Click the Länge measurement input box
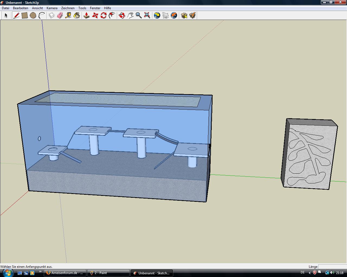Image resolution: width=347 pixels, height=277 pixels. (332, 267)
